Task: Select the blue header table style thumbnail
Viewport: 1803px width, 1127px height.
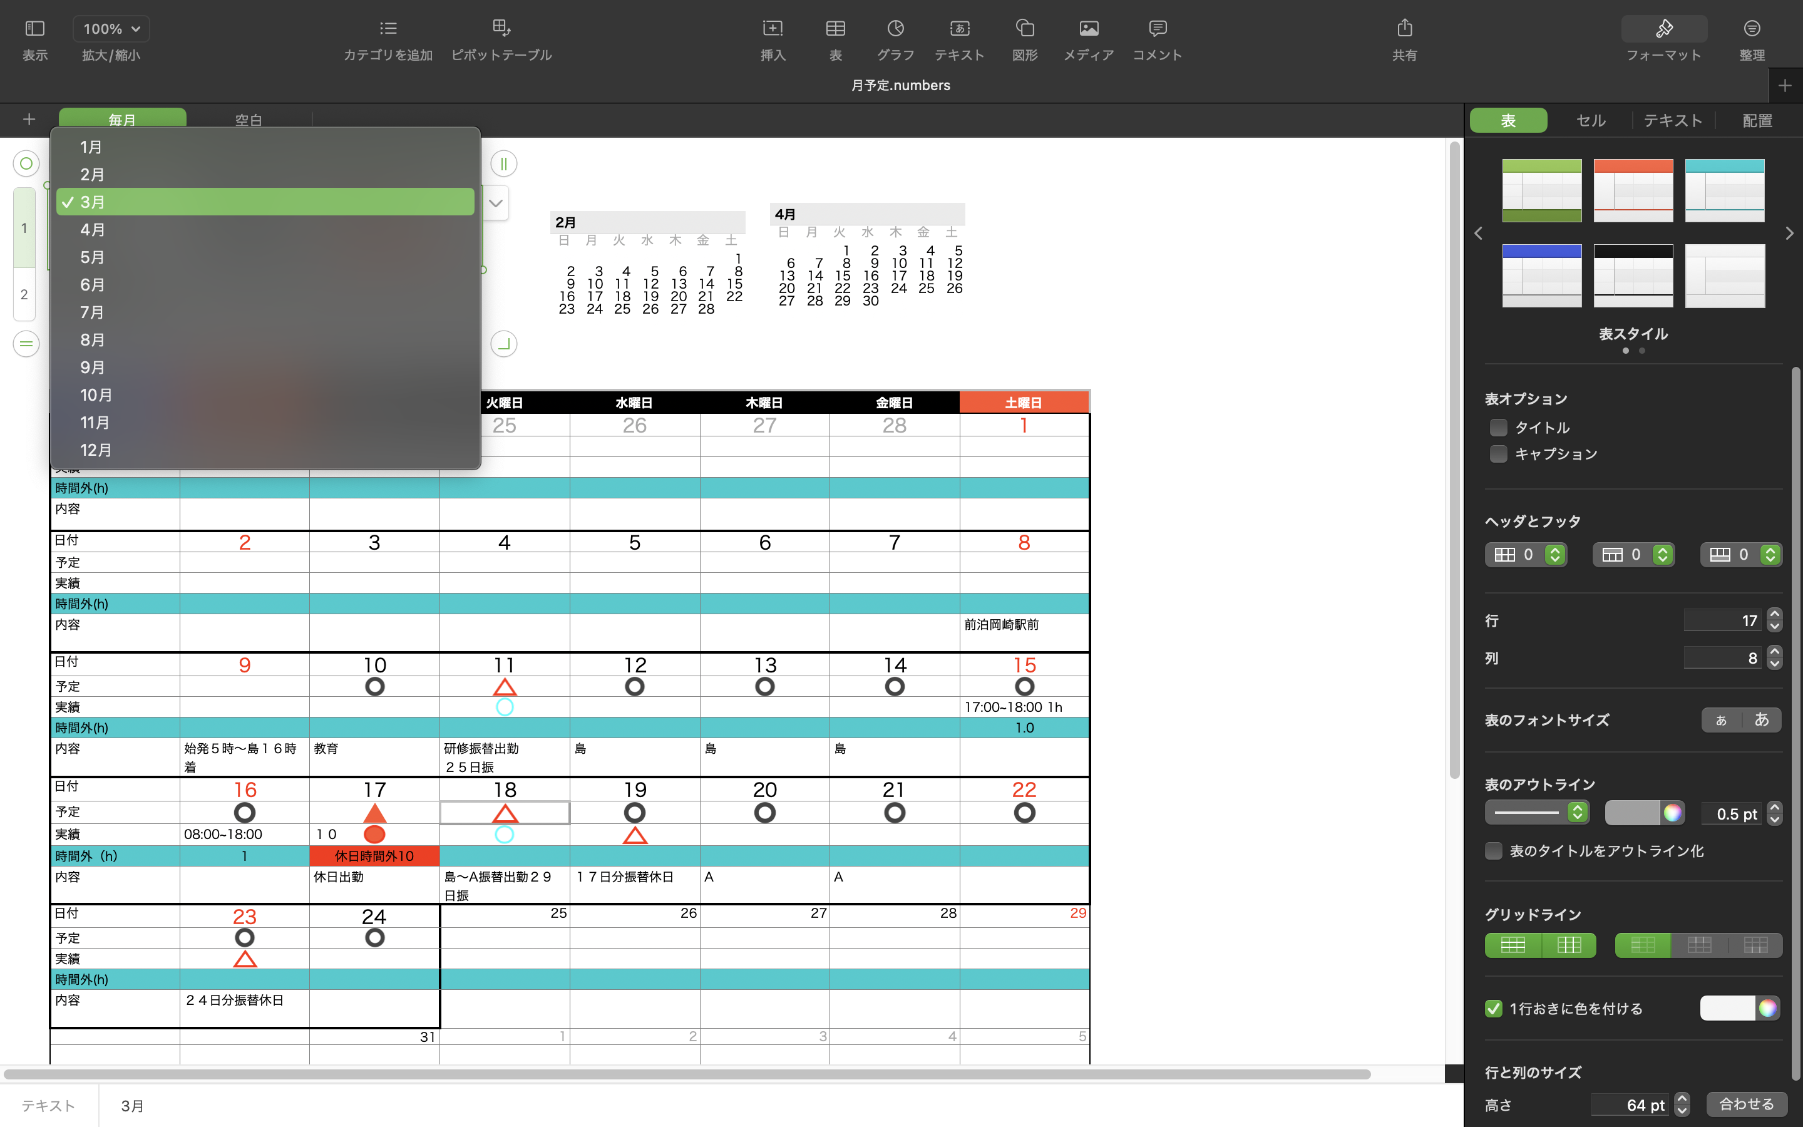Action: click(x=1541, y=275)
